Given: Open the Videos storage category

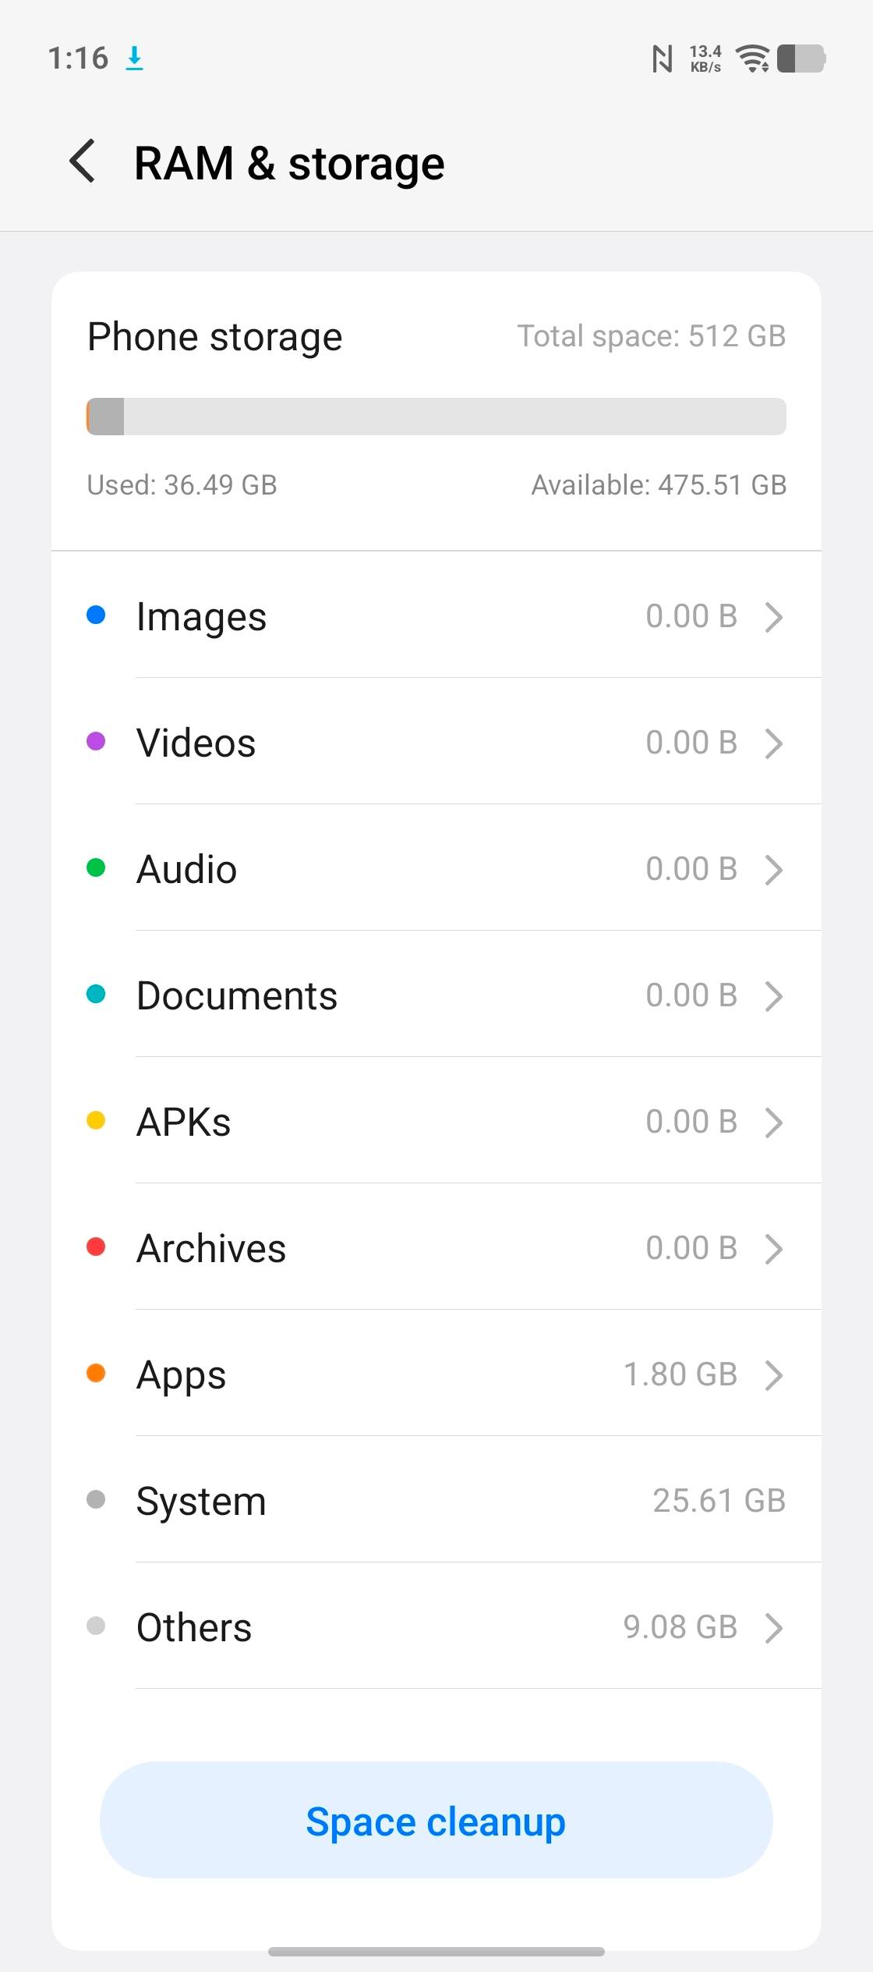Looking at the screenshot, I should point(436,742).
